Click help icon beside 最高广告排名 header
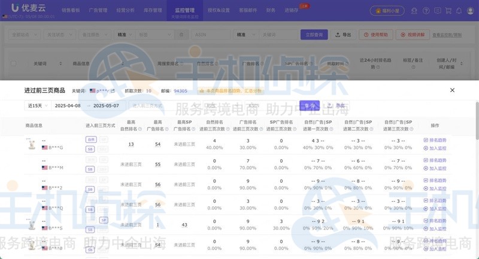Screen dimensions: 479x259 click(167, 129)
